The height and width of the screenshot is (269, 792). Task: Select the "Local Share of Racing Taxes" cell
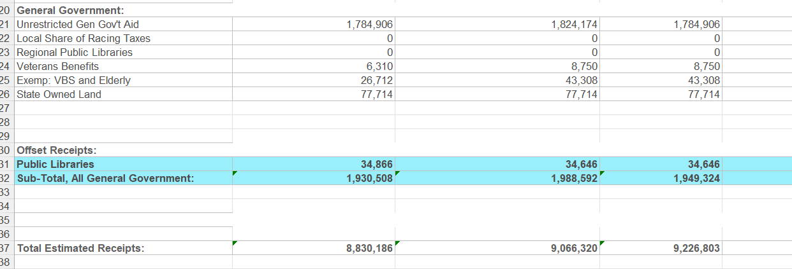83,38
